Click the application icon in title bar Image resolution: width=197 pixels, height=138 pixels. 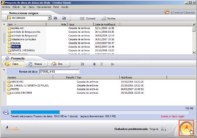(3, 3)
